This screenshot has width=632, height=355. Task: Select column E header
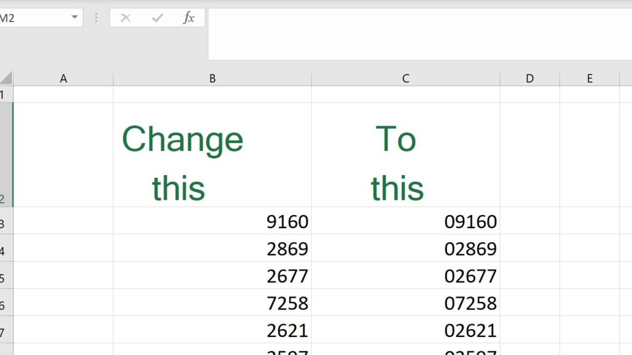pos(589,78)
